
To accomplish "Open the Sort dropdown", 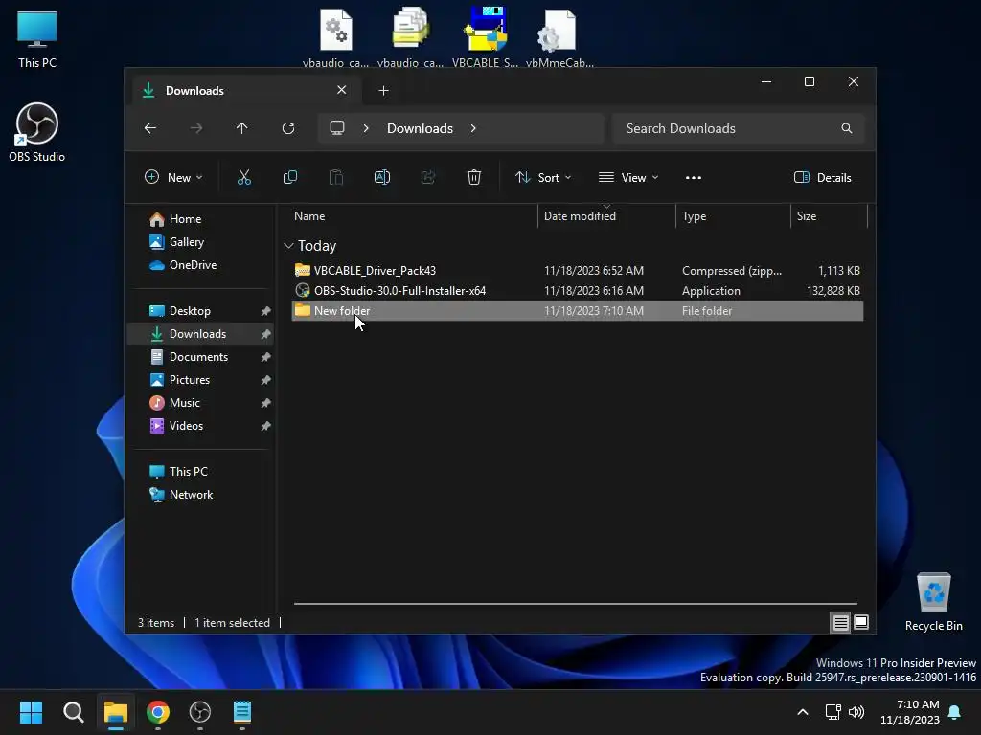I will coord(543,177).
